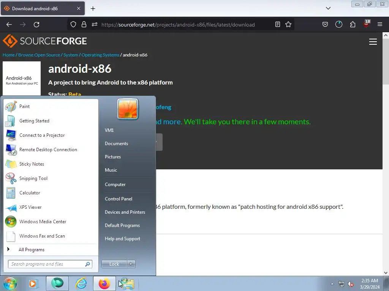This screenshot has width=389, height=291.
Task: Launch Remote Desktop Connection
Action: [51, 149]
